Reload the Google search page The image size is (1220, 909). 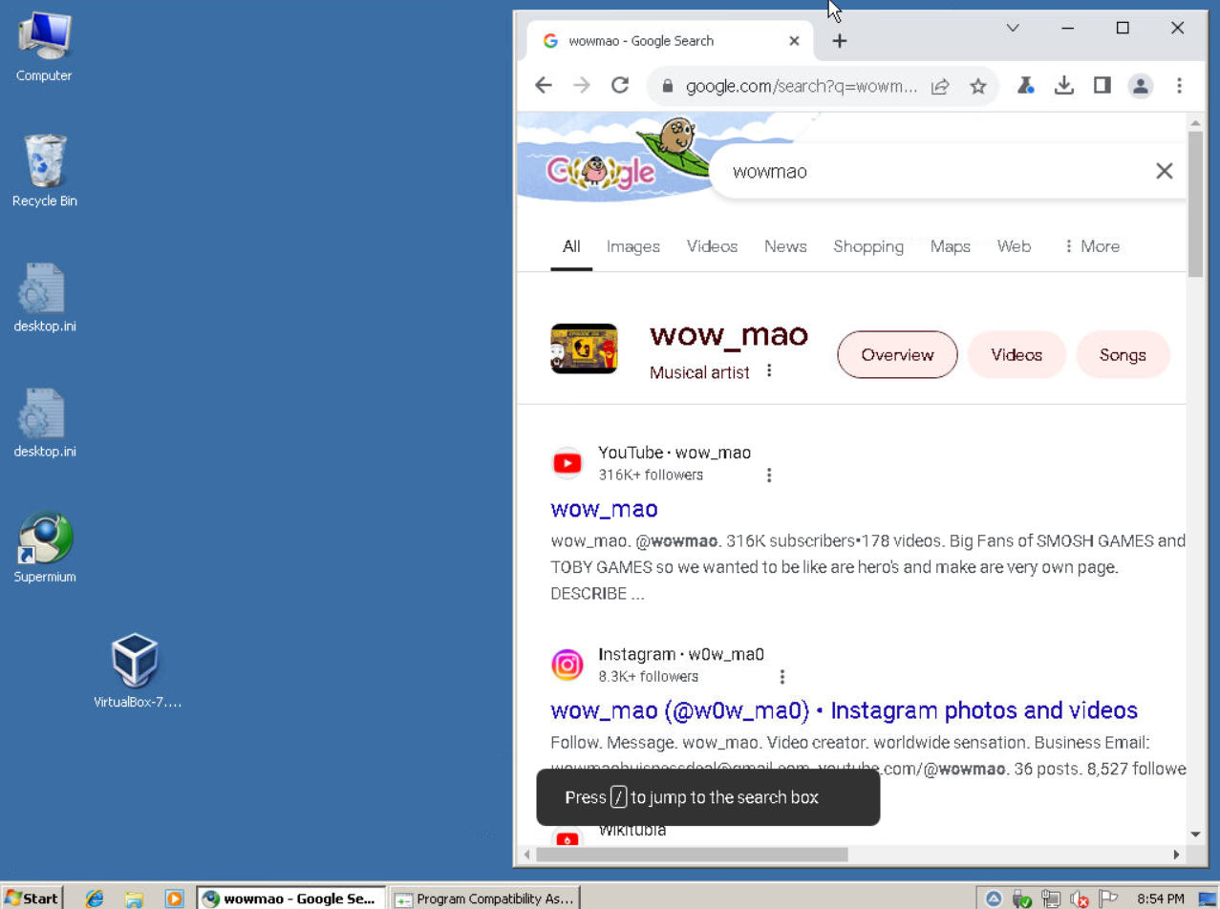(x=620, y=86)
